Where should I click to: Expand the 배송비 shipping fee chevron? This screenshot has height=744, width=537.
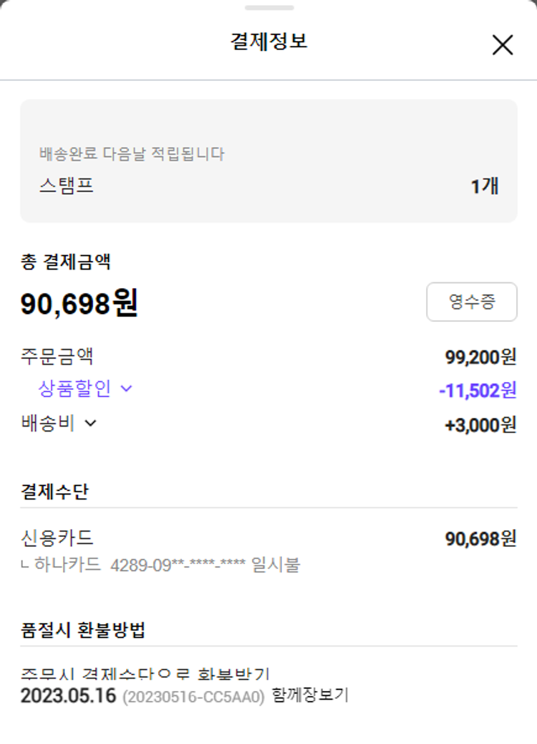pyautogui.click(x=90, y=423)
